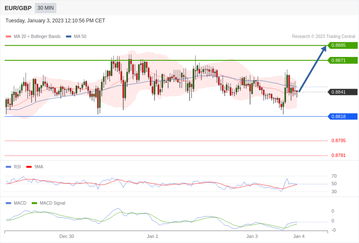Click the MA 20 + Bollinger Bands label
This screenshot has width=359, height=243.
click(37, 36)
